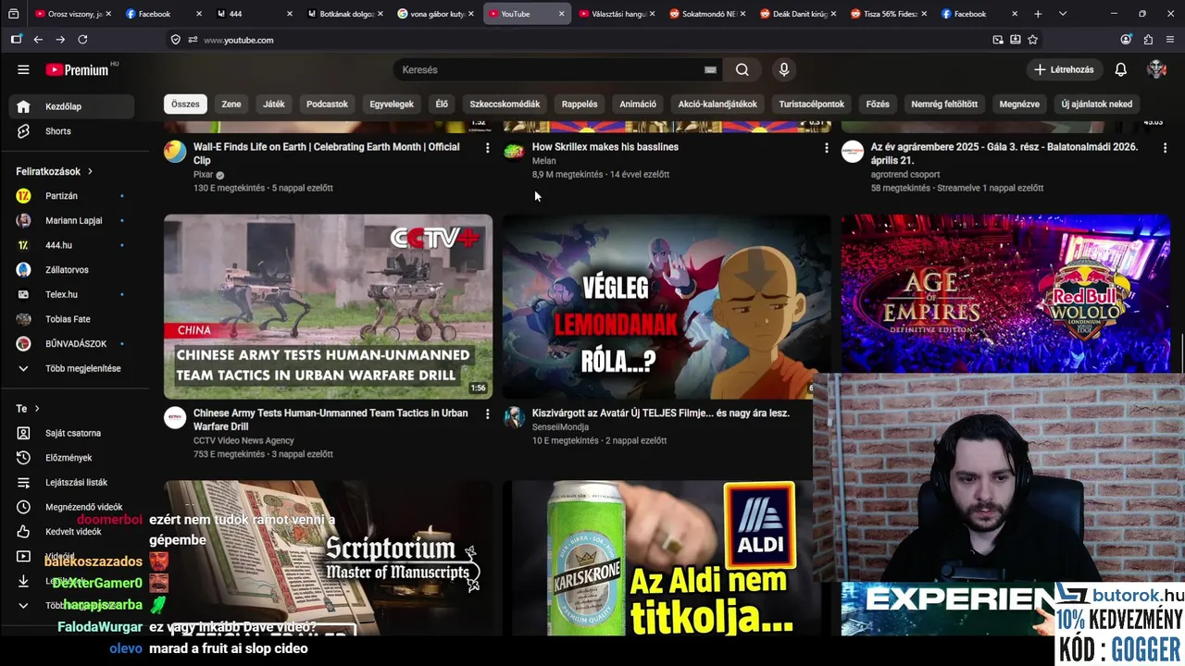
Task: Open browser extensions puzzle icon
Action: click(1148, 40)
